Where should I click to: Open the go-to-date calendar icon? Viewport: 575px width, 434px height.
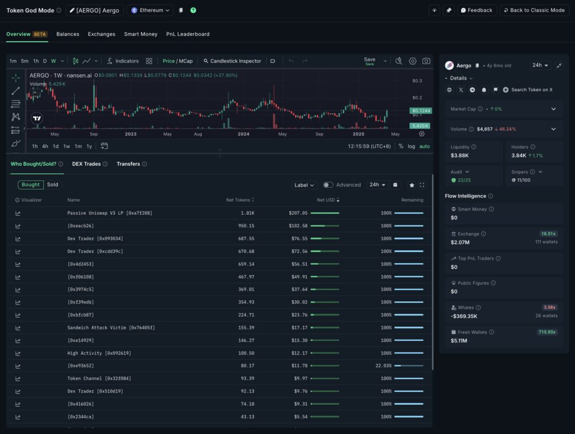click(104, 146)
